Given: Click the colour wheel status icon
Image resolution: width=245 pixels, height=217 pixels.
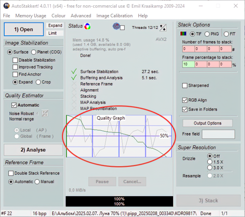Looking at the screenshot, I should click(x=87, y=26).
